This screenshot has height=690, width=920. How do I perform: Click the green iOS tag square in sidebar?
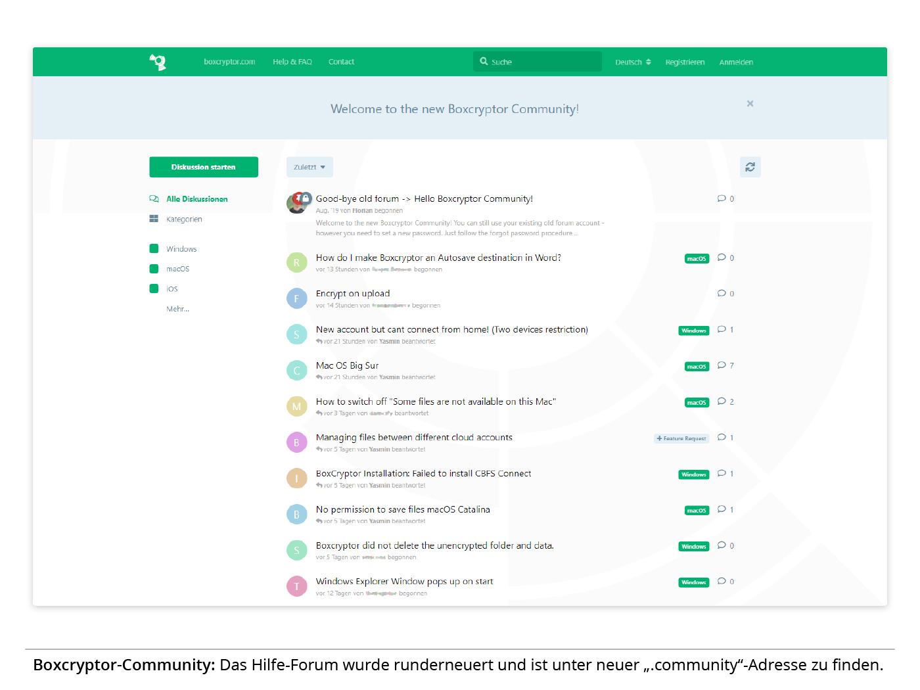coord(154,288)
